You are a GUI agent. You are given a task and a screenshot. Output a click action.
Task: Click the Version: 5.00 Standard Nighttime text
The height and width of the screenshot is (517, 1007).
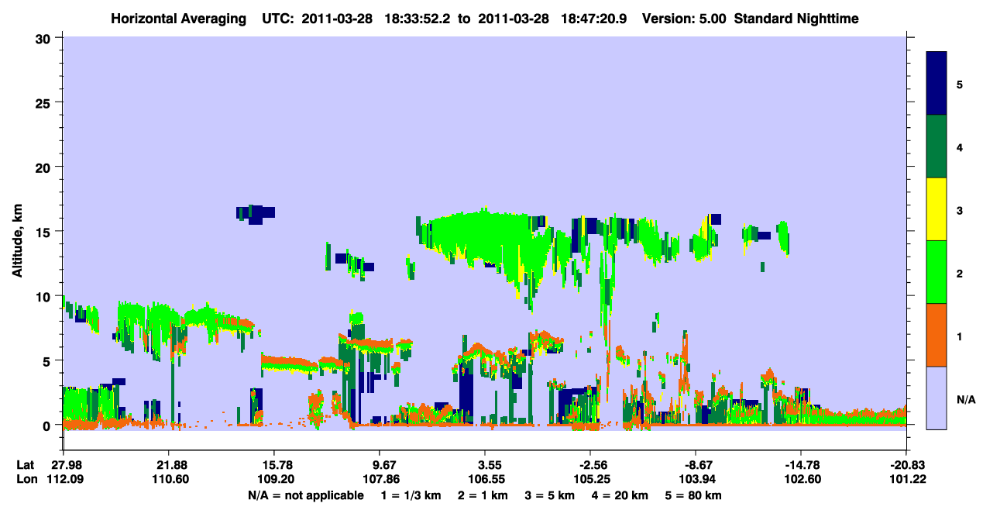(751, 18)
